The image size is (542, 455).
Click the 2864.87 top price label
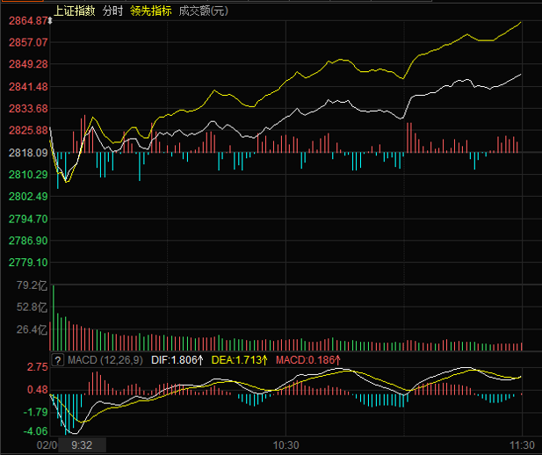[29, 19]
